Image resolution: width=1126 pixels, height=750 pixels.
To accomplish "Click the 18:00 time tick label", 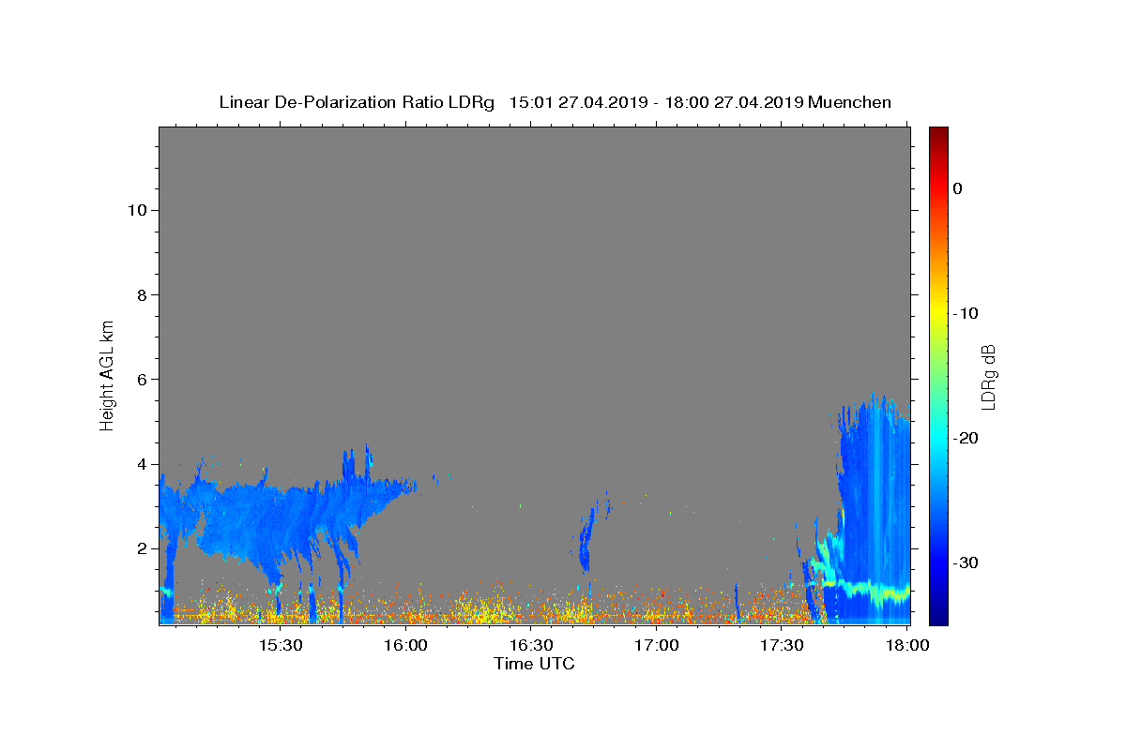I will (906, 646).
